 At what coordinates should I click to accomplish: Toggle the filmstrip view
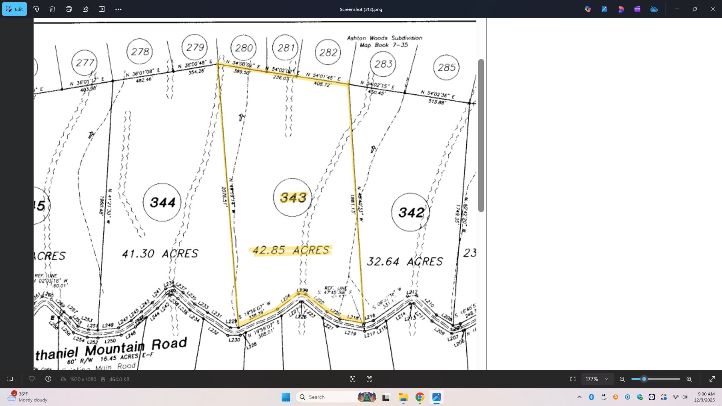(10, 379)
